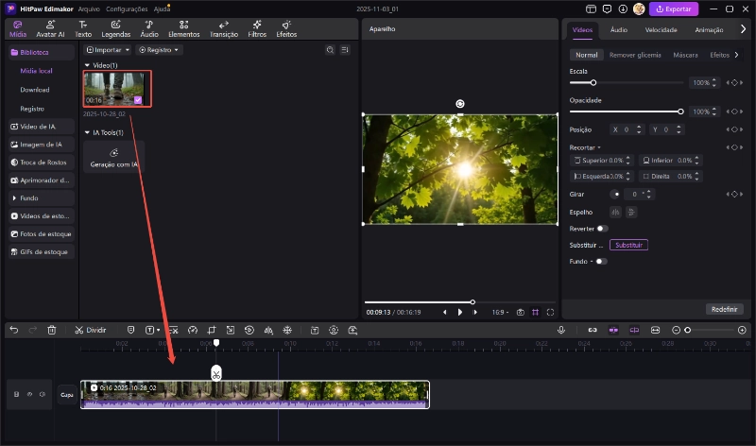Open the Arquivo menu
Screen dimensions: 756x446
(x=89, y=9)
